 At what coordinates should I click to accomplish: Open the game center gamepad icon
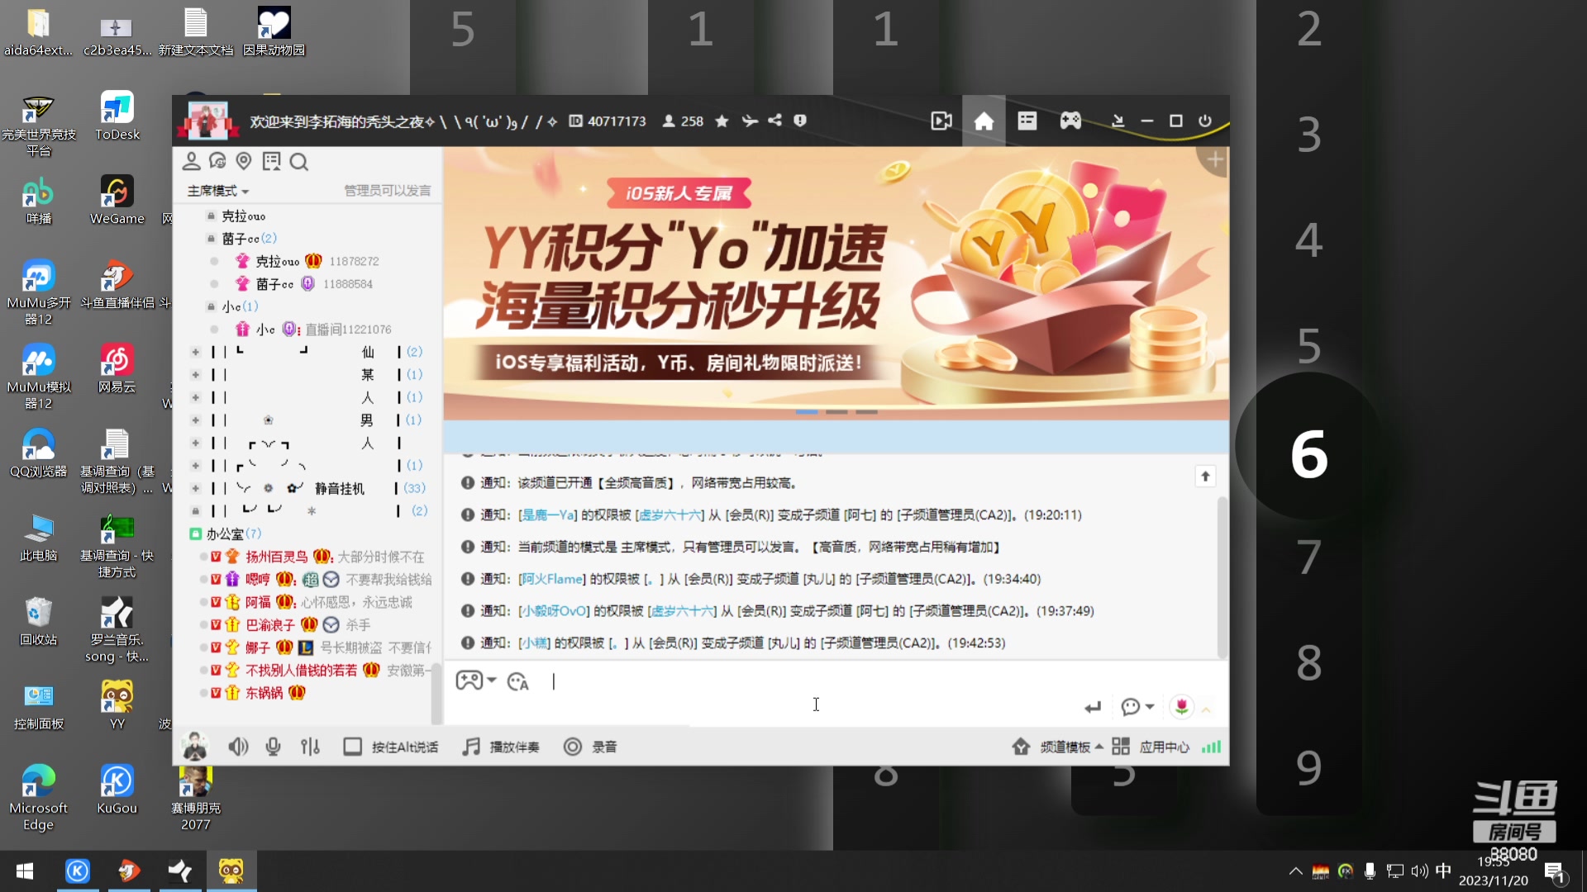[x=1070, y=121]
